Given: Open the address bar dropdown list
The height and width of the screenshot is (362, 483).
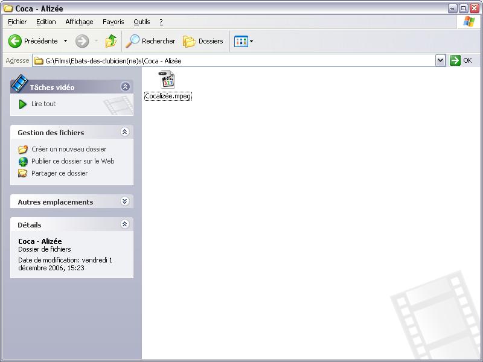Looking at the screenshot, I should (440, 60).
